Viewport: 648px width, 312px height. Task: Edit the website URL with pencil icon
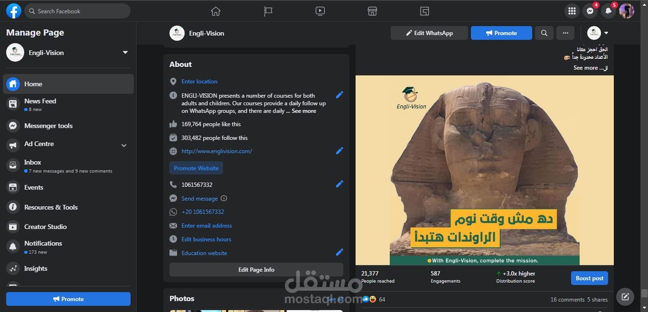click(x=339, y=151)
